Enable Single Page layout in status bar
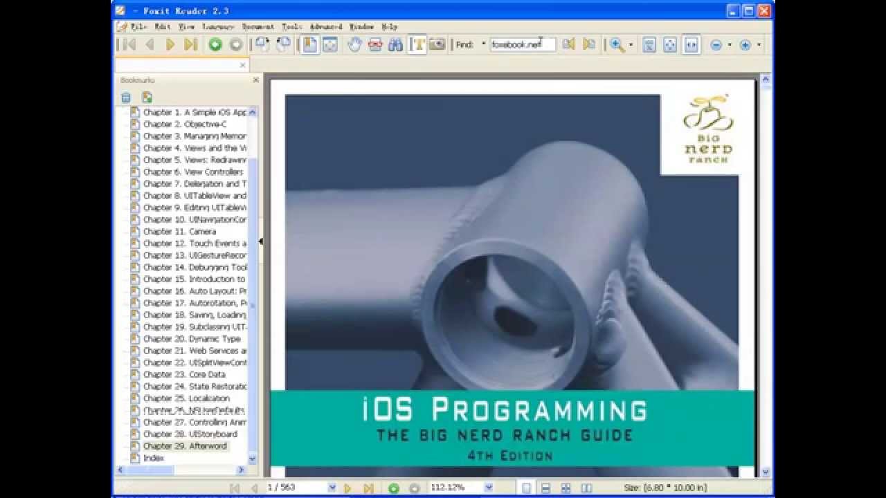Screen dimensions: 886x498 (x=525, y=488)
